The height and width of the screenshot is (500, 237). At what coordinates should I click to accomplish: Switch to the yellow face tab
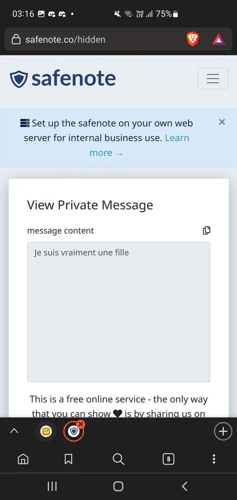pyautogui.click(x=46, y=432)
